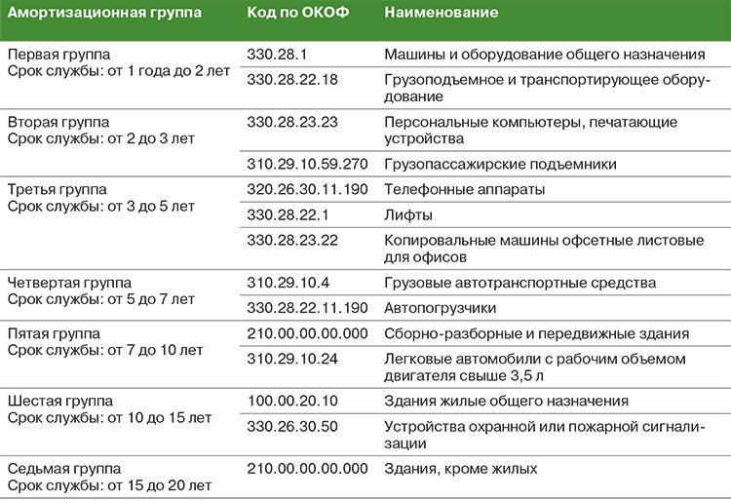Image resolution: width=731 pixels, height=501 pixels.
Task: Select "Срок службы: от 3 до 5 лет"
Action: coord(101,207)
